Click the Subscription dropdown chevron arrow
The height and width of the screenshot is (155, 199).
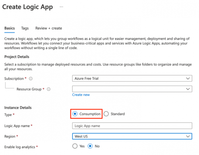(188, 78)
